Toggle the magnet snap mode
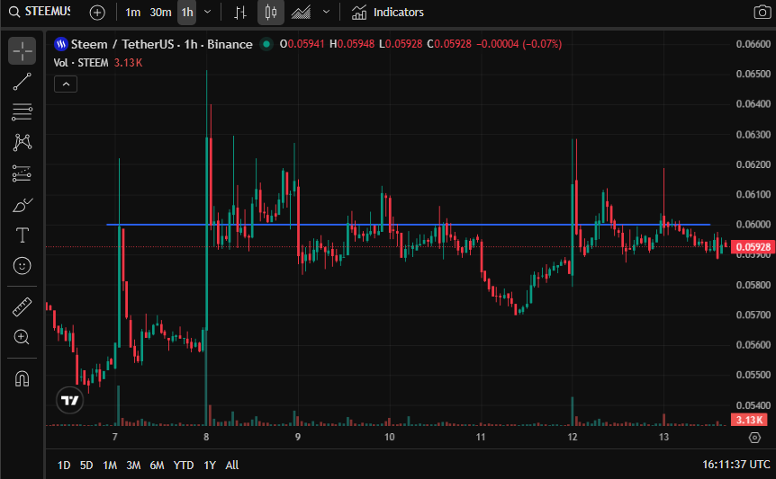The width and height of the screenshot is (776, 479). pos(22,378)
